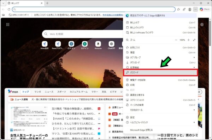The width and height of the screenshot is (212, 140).
Task: Open the Amazon shortcut tile
Action: [98, 45]
